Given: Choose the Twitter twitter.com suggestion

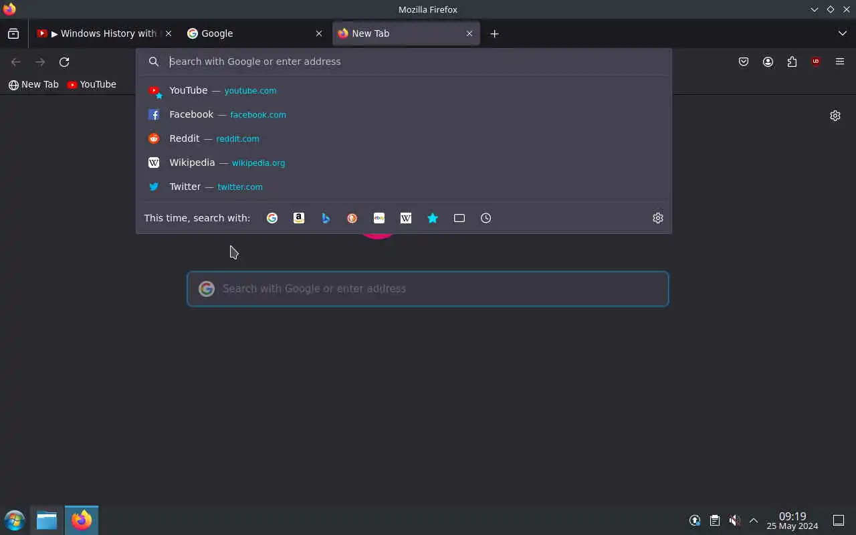Looking at the screenshot, I should coord(404,187).
